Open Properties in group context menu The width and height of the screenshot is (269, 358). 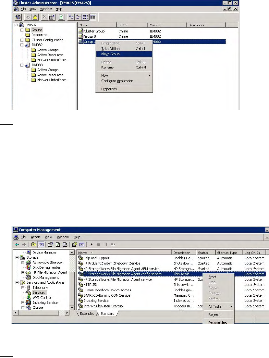click(x=124, y=89)
